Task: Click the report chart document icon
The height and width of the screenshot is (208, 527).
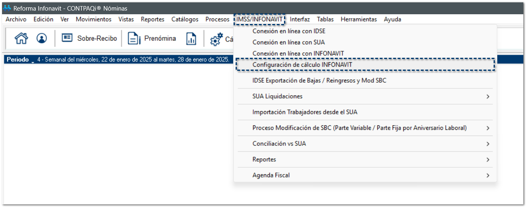Action: coord(191,39)
